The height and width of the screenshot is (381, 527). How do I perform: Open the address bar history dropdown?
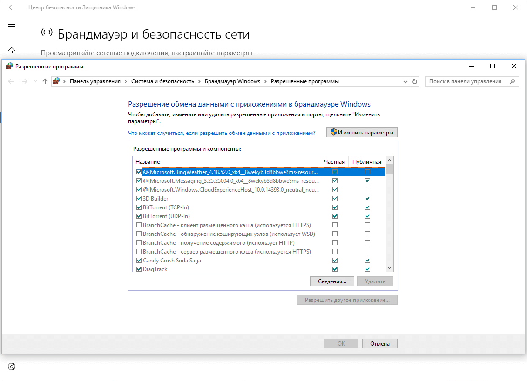pyautogui.click(x=405, y=81)
